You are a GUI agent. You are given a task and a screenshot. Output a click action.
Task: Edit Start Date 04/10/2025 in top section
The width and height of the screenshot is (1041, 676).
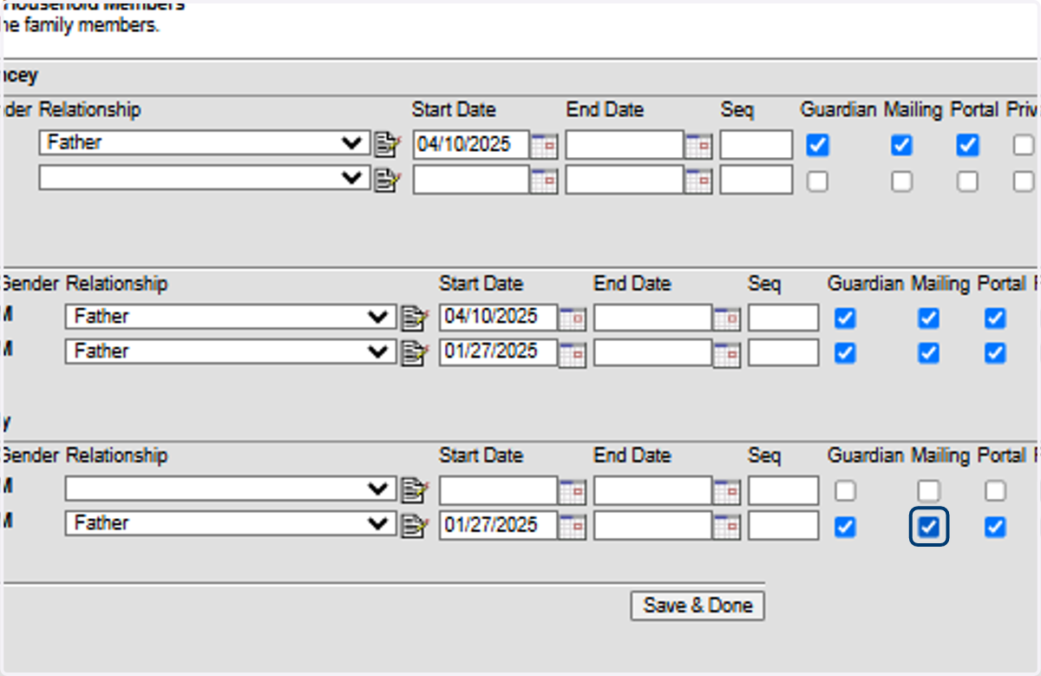pyautogui.click(x=471, y=144)
